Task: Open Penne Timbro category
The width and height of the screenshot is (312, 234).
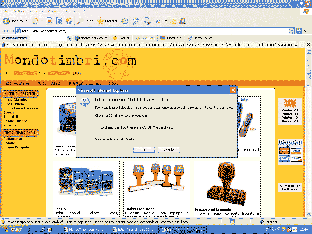Action: pyautogui.click(x=15, y=121)
